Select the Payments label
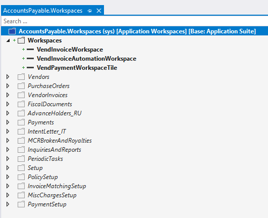 click(x=41, y=122)
